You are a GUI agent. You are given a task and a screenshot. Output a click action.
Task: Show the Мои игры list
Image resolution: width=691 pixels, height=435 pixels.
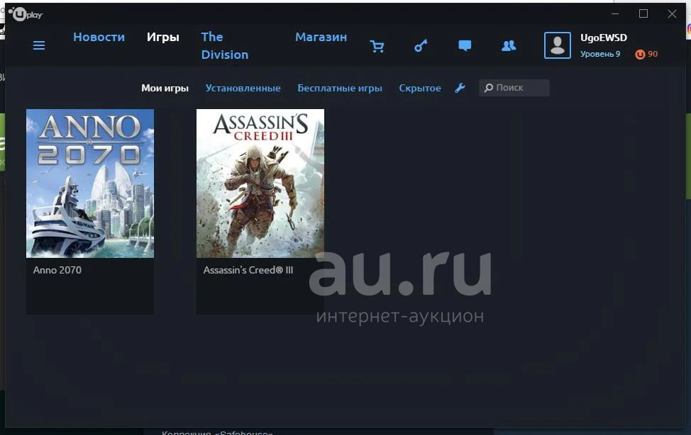click(165, 88)
